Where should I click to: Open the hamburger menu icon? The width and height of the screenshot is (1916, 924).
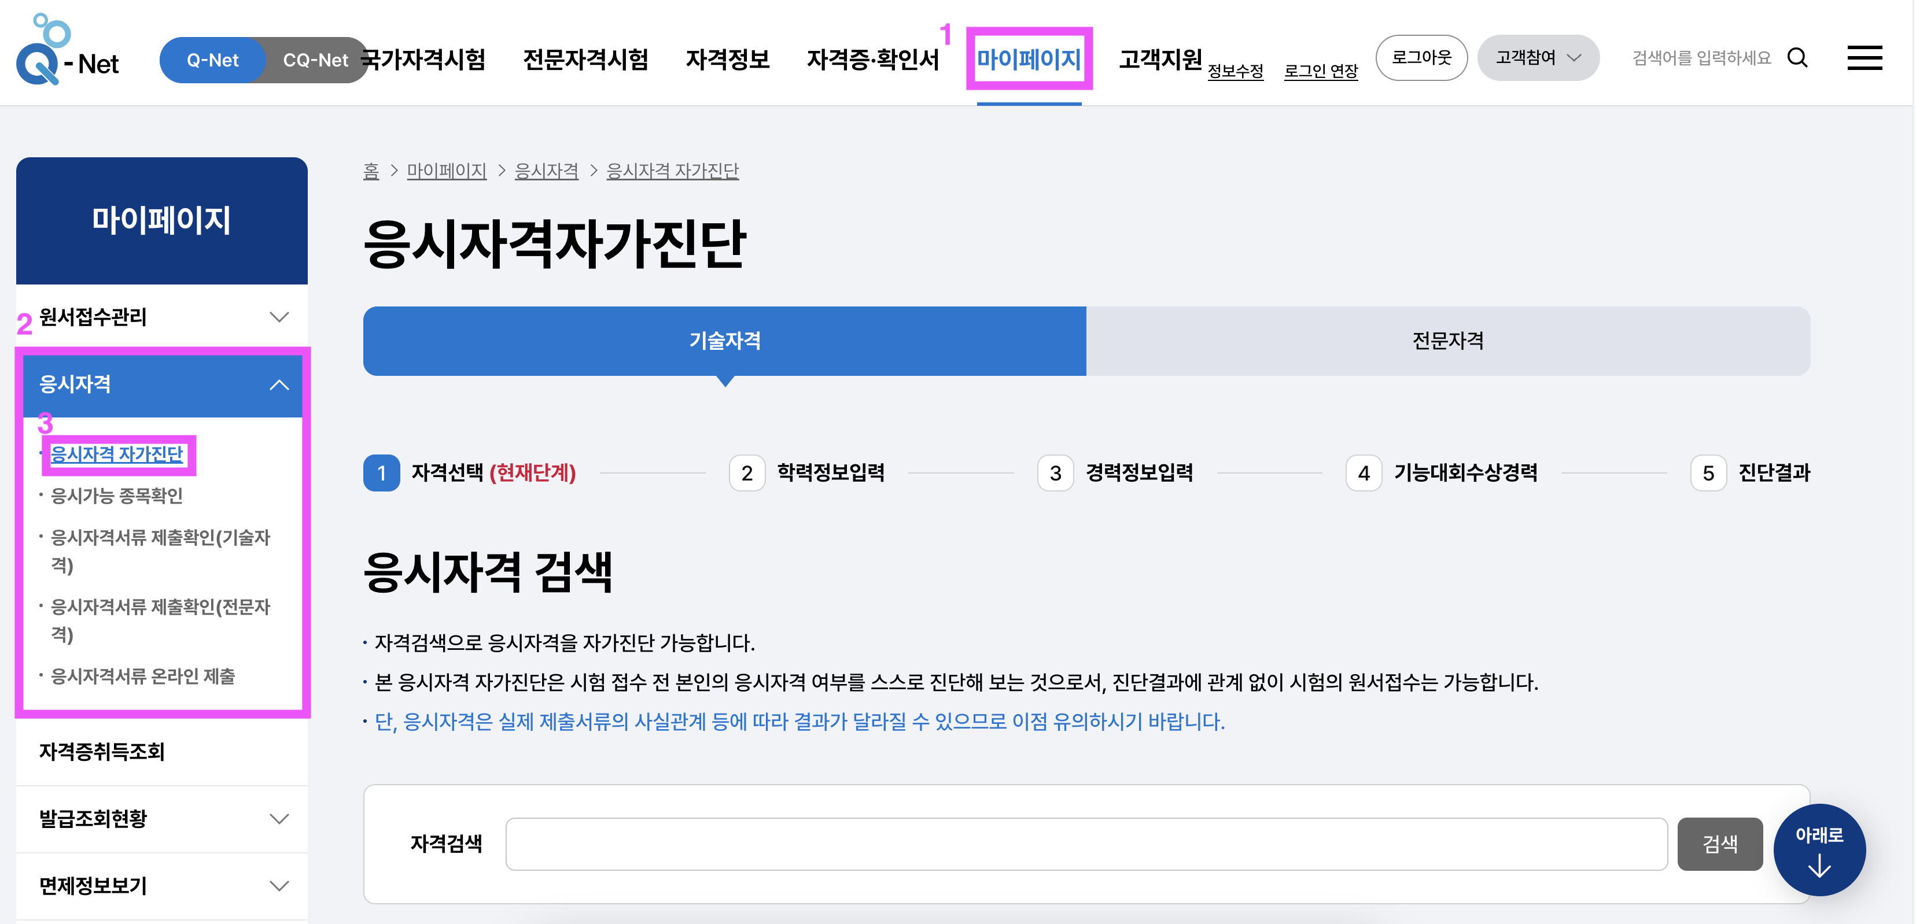[1864, 58]
